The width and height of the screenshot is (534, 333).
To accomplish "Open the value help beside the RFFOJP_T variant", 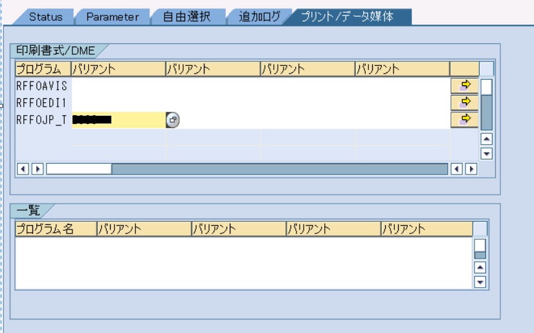I will click(x=173, y=120).
